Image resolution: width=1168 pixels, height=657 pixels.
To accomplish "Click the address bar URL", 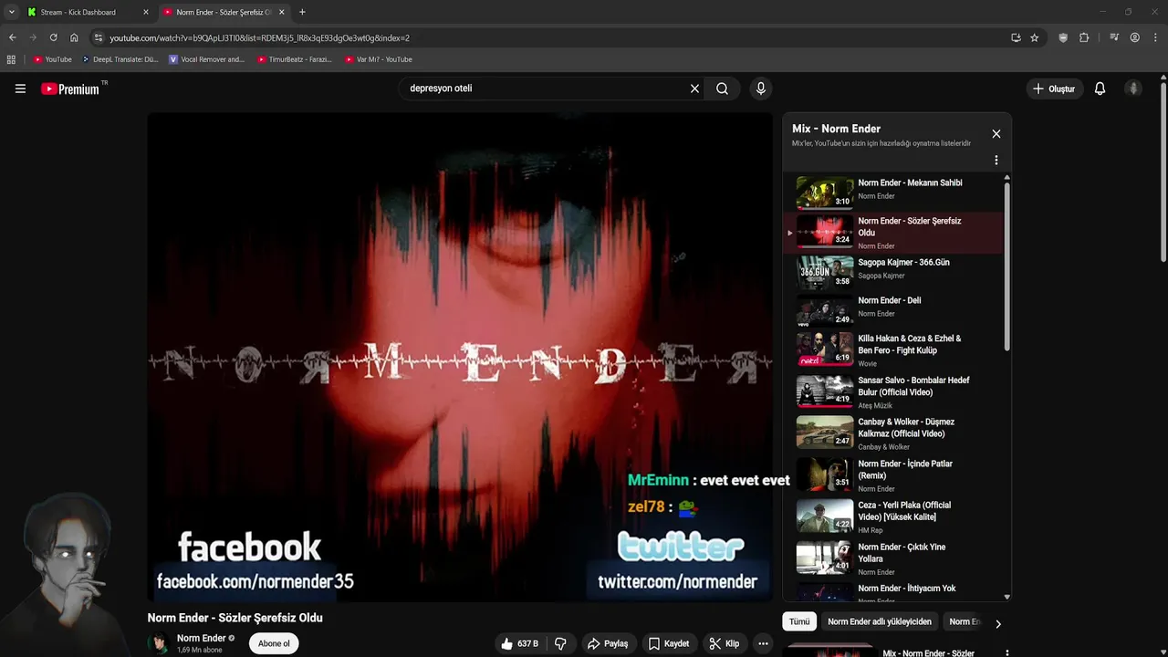I will [259, 38].
